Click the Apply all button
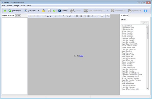 click(x=144, y=23)
